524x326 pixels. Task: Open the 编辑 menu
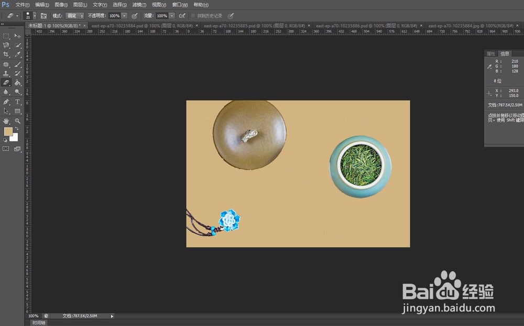42,5
